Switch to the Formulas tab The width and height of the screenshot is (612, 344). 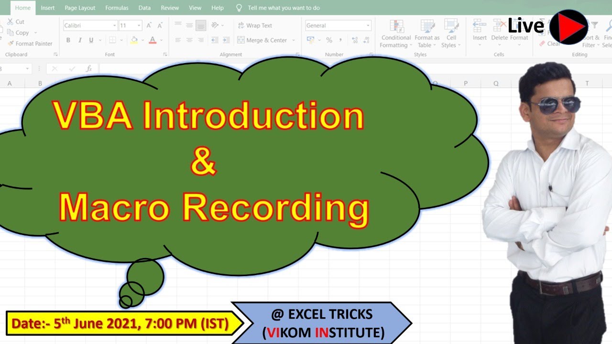tap(117, 8)
